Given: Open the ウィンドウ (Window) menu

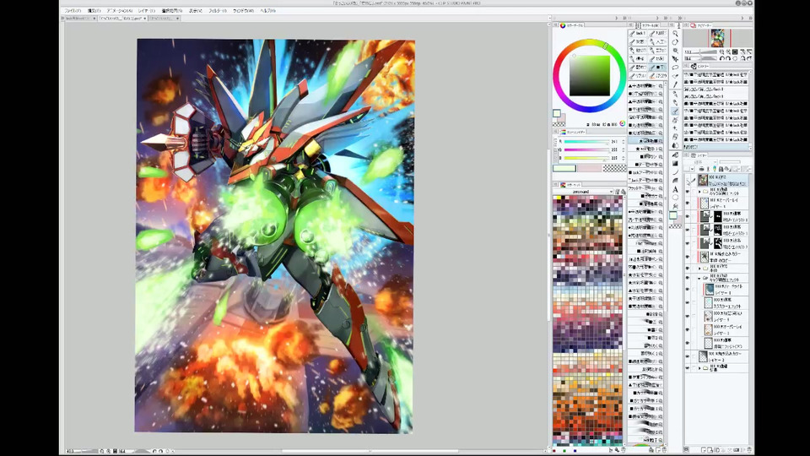Looking at the screenshot, I should tap(243, 10).
